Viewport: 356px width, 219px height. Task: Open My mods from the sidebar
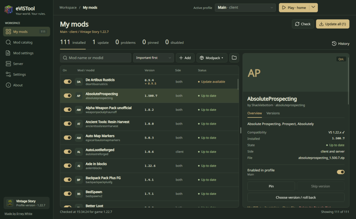pos(27,32)
